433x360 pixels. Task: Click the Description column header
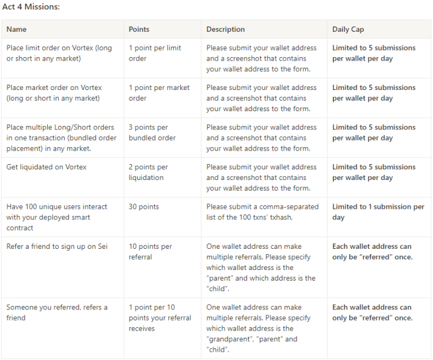point(226,29)
